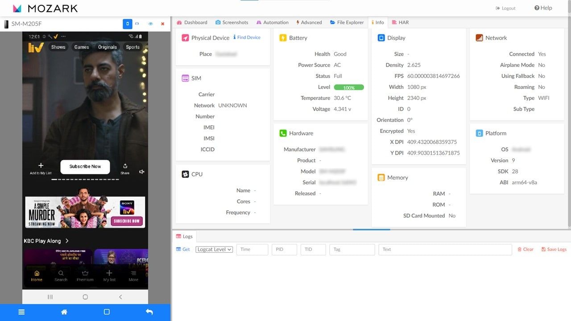Switch to the Advanced tab

[x=309, y=22]
